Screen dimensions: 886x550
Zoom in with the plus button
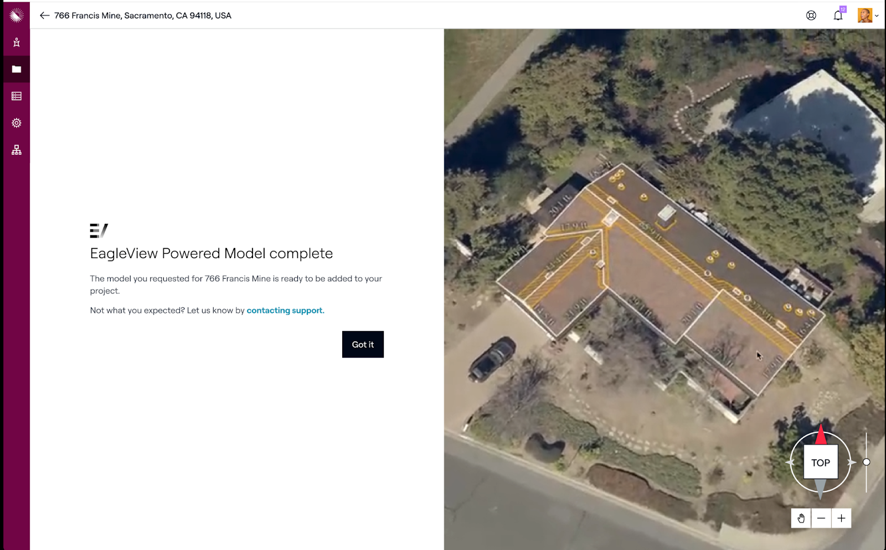pos(841,518)
